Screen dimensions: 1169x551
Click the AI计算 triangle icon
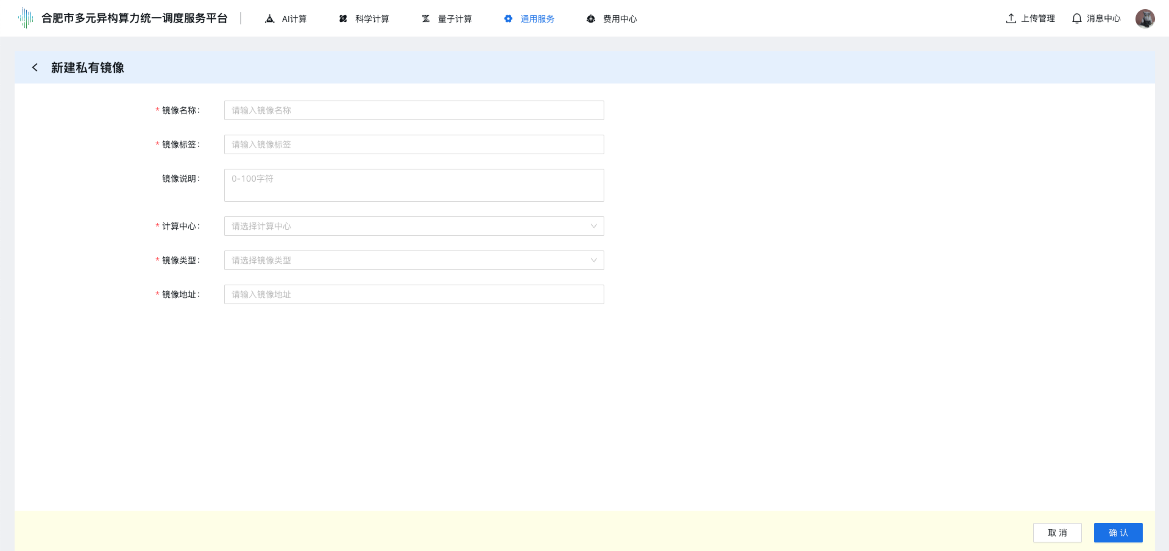coord(270,19)
